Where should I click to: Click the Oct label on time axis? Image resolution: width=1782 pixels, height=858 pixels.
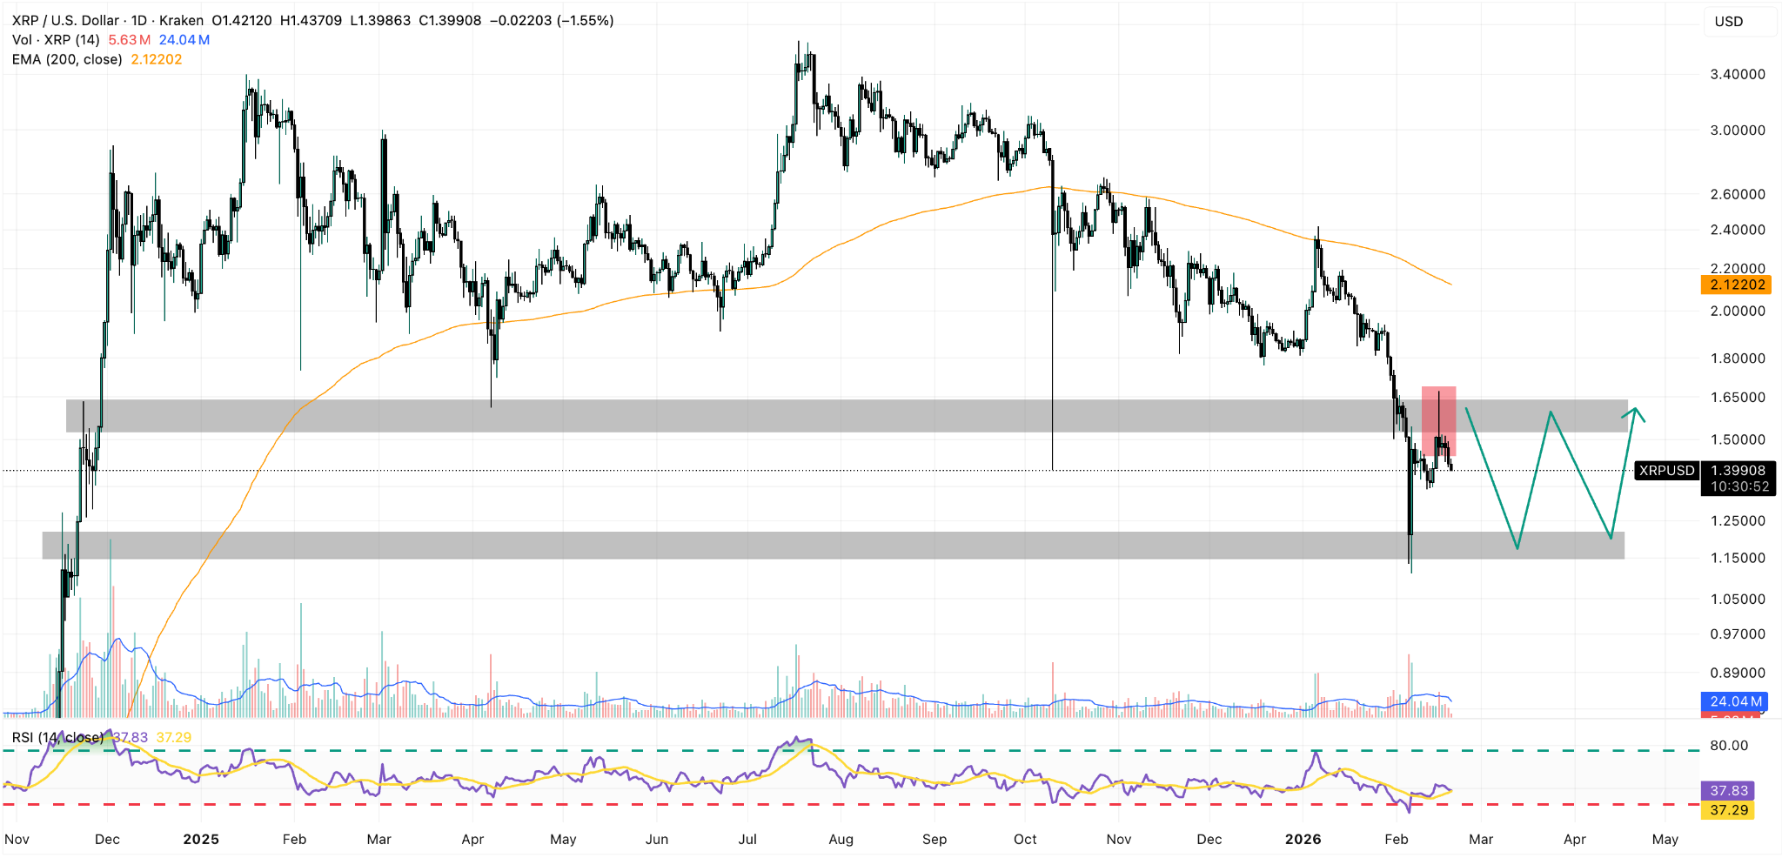click(1025, 840)
